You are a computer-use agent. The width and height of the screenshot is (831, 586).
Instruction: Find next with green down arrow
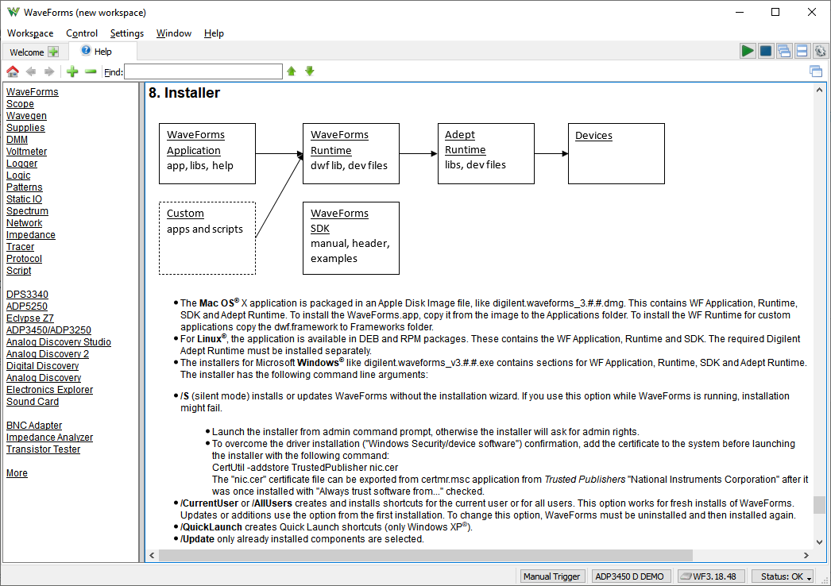pos(310,71)
